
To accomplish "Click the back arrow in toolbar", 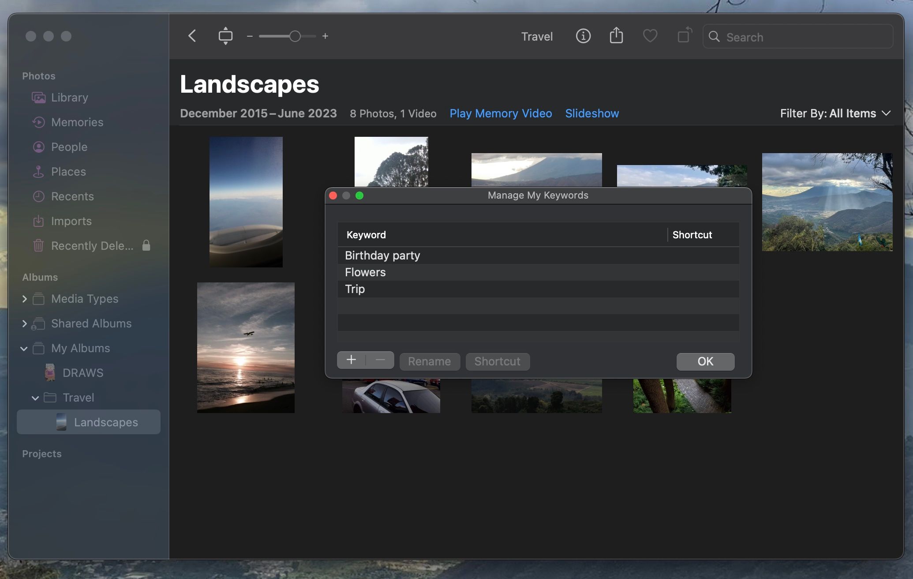I will click(x=192, y=36).
